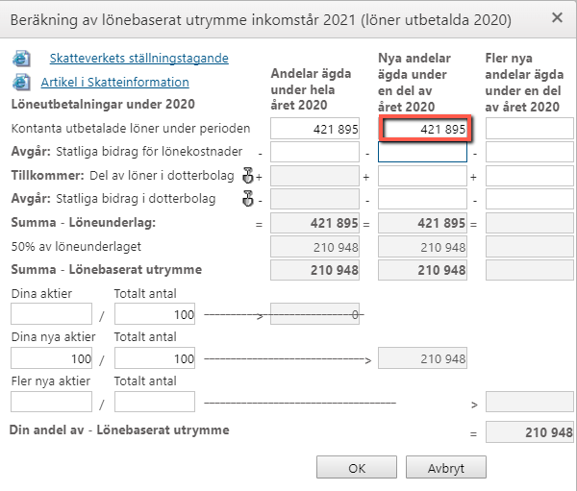The height and width of the screenshot is (491, 577).
Task: Click the Nya andelar ägda under en del header
Action: pyautogui.click(x=414, y=83)
